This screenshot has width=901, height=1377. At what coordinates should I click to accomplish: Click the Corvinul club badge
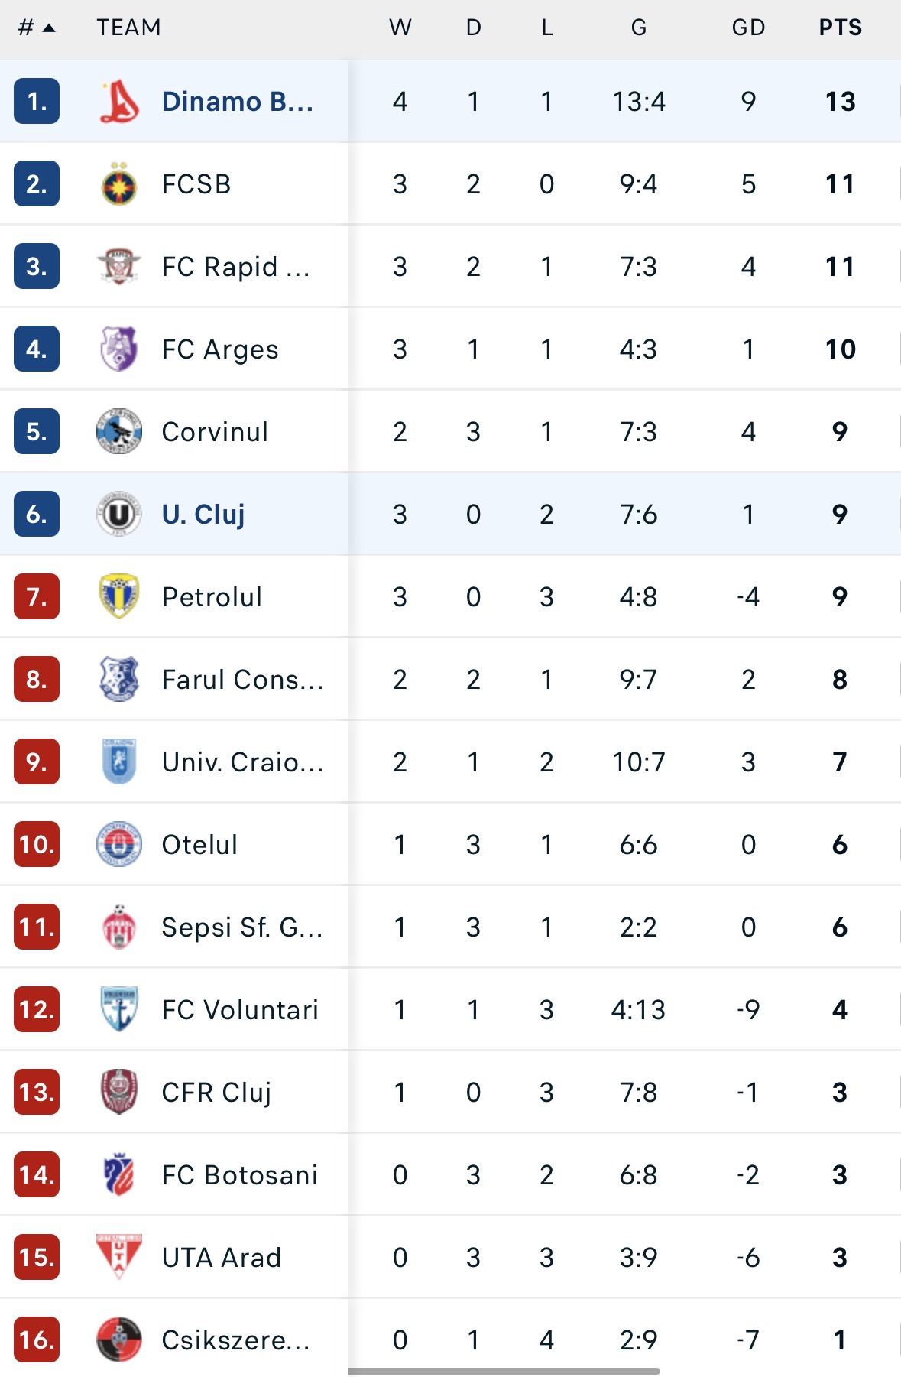[119, 432]
